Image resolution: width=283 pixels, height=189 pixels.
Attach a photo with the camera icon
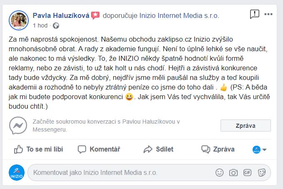(233, 173)
